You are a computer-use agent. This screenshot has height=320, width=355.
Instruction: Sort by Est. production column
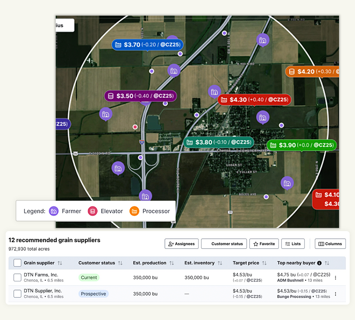click(172, 263)
